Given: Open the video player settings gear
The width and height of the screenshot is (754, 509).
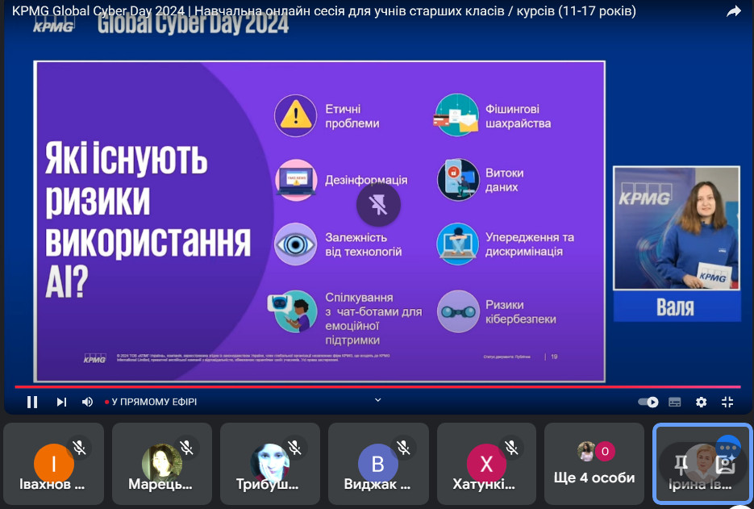Looking at the screenshot, I should [701, 402].
